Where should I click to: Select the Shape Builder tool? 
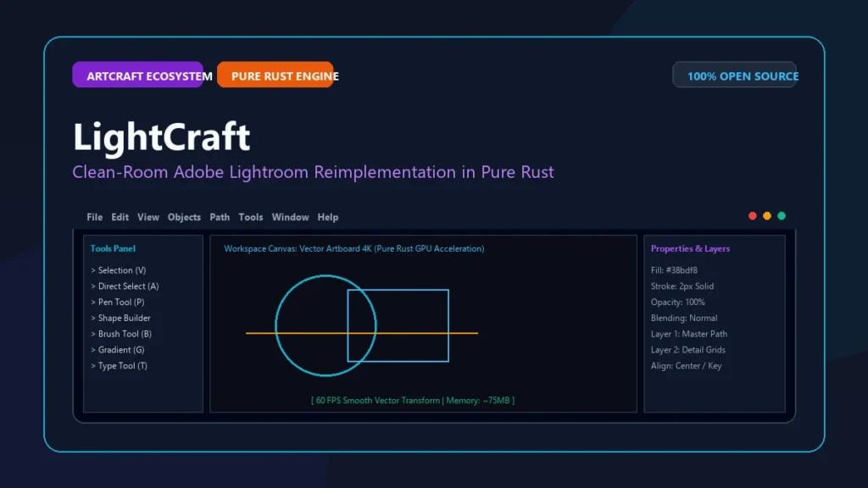[120, 319]
